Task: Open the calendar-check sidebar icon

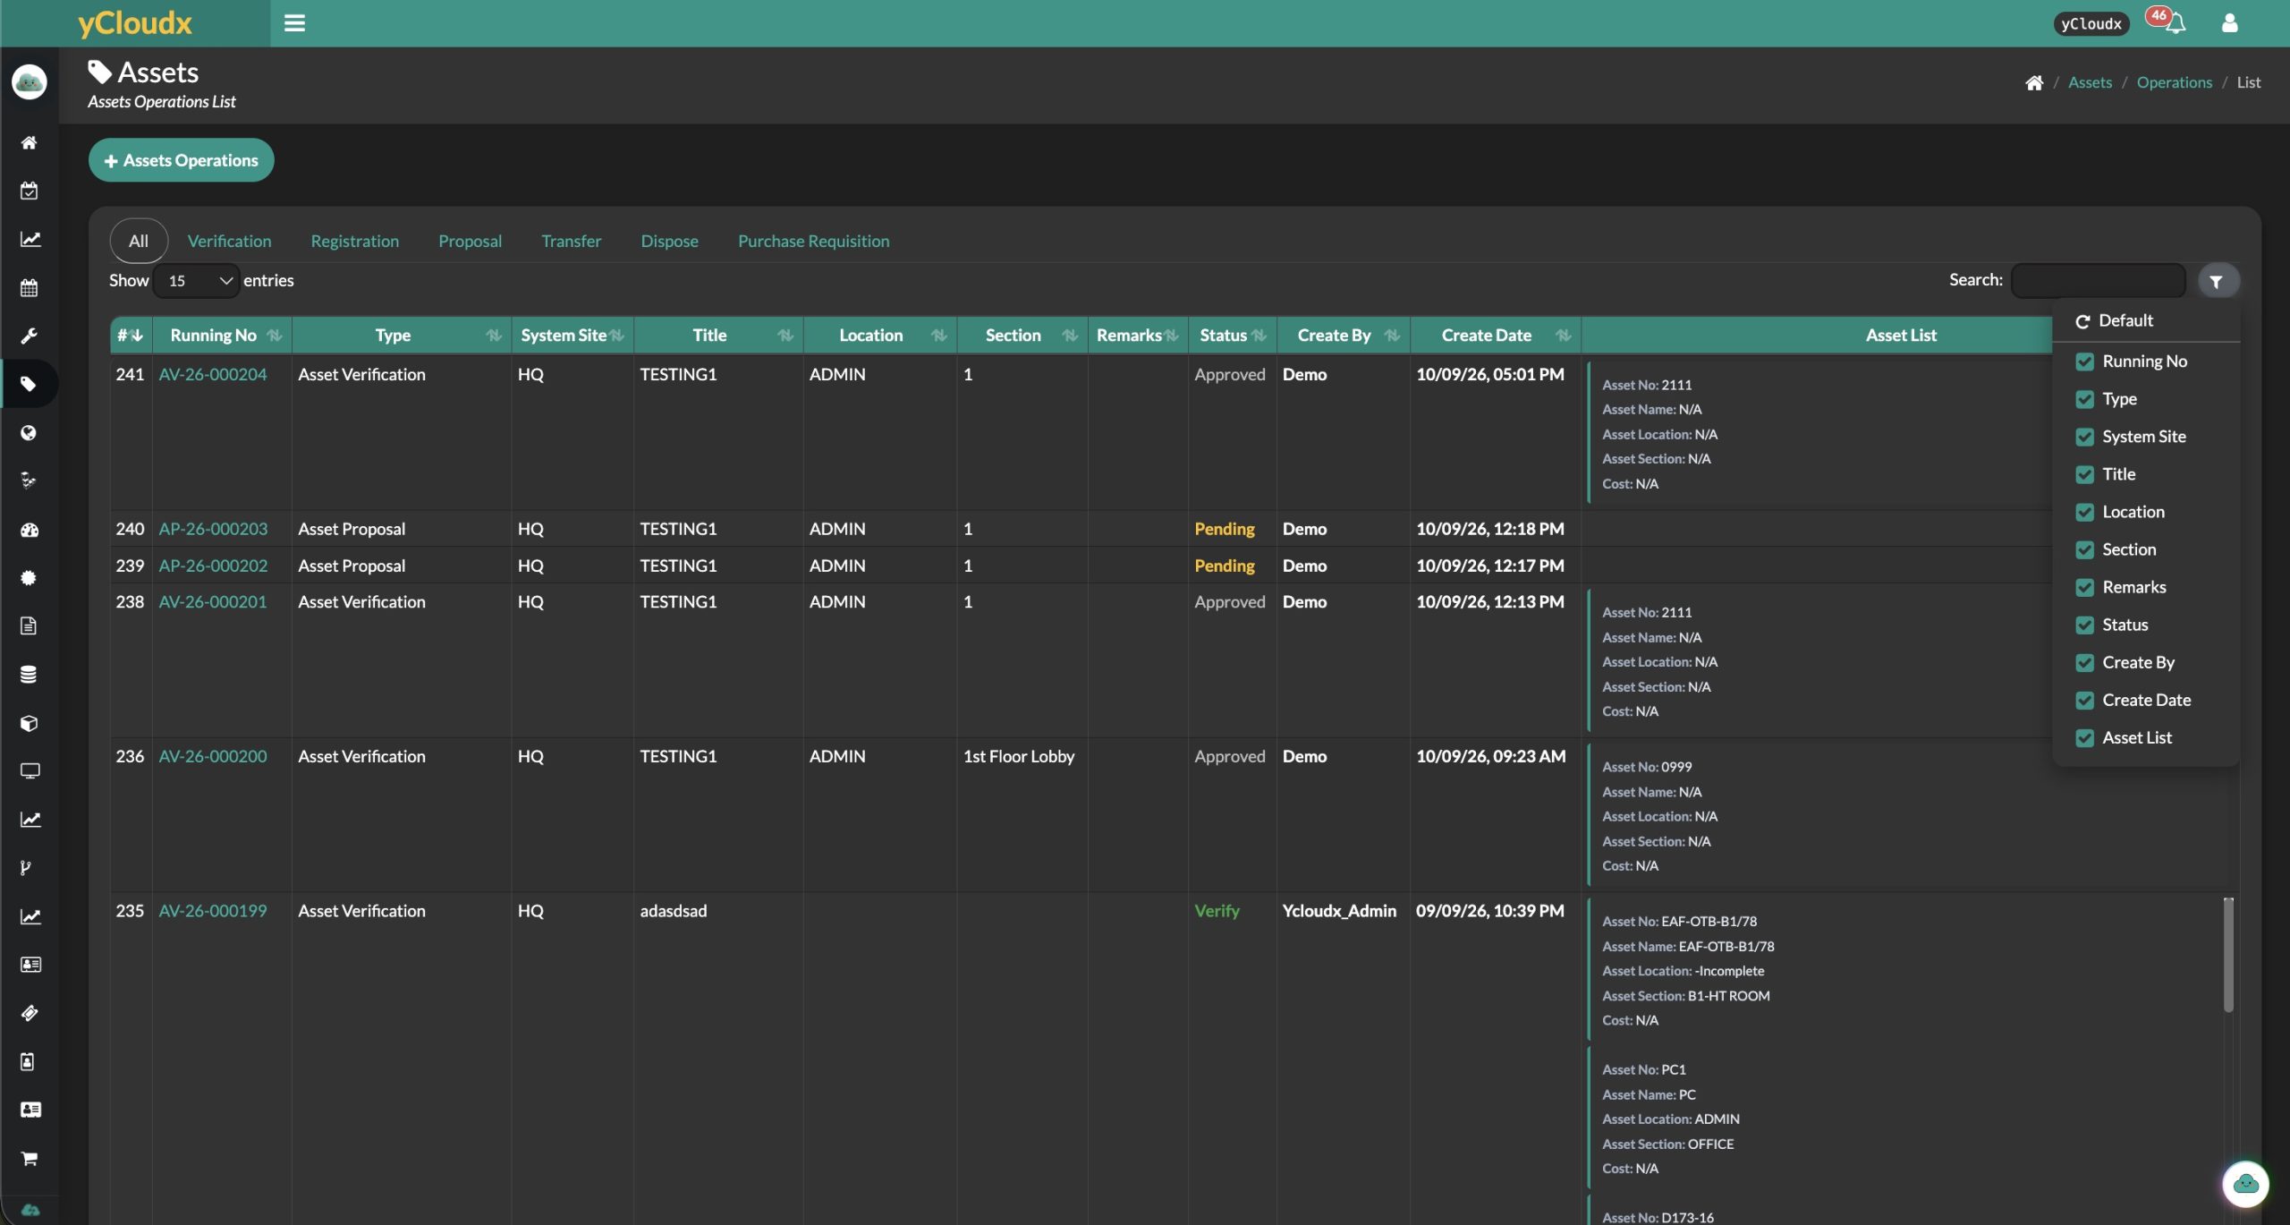Action: pos(30,191)
